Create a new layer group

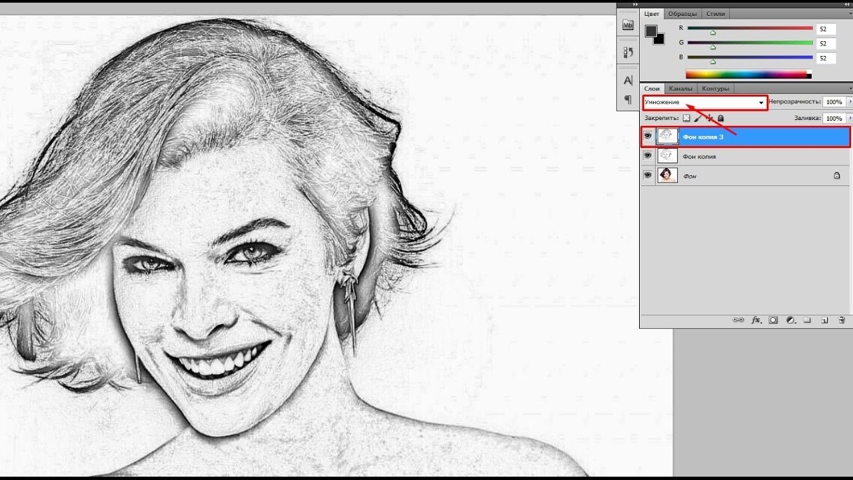point(807,320)
